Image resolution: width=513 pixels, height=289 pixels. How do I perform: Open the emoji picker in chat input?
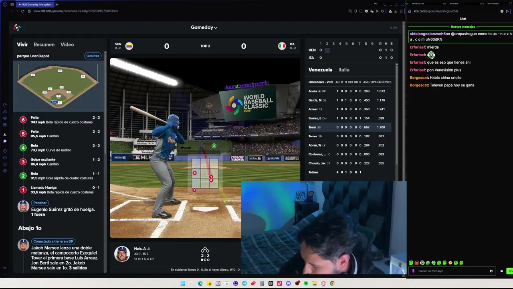click(x=491, y=271)
